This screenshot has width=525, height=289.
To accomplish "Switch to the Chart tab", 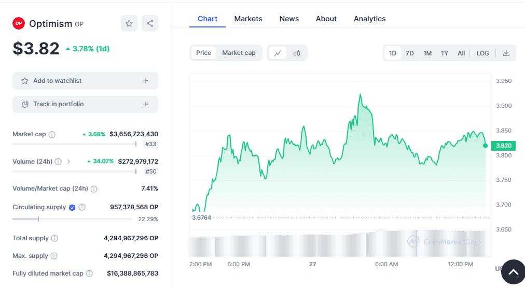I will click(208, 19).
